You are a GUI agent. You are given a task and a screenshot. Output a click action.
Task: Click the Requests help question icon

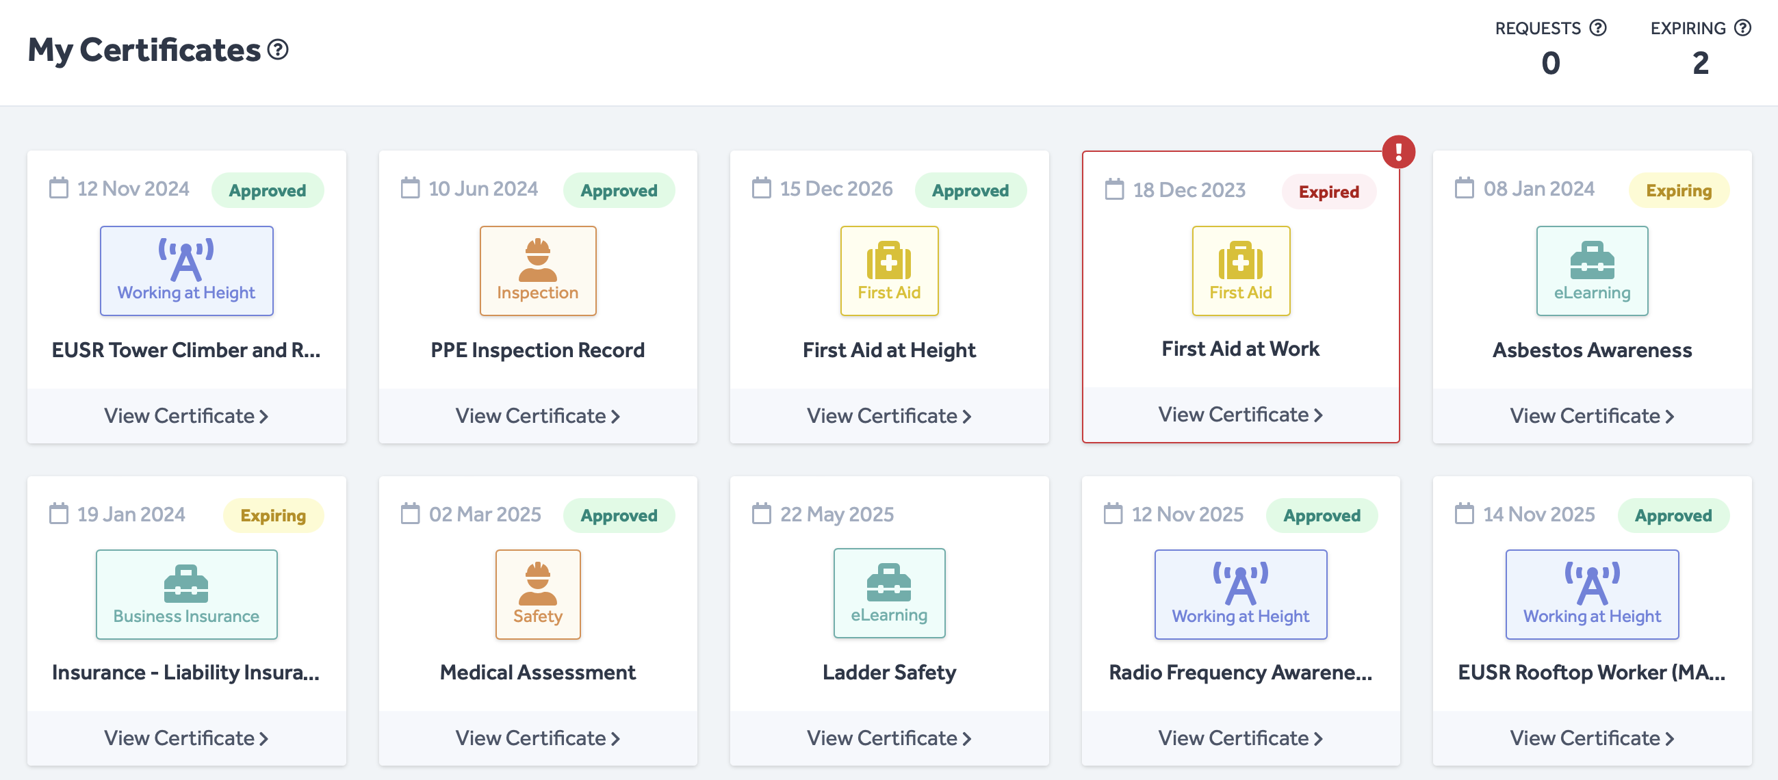[x=1598, y=27]
